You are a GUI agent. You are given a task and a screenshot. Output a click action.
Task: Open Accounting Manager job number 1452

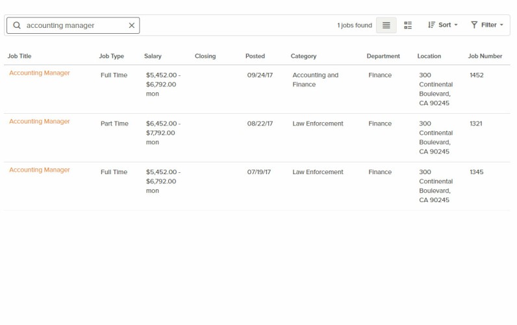[40, 73]
